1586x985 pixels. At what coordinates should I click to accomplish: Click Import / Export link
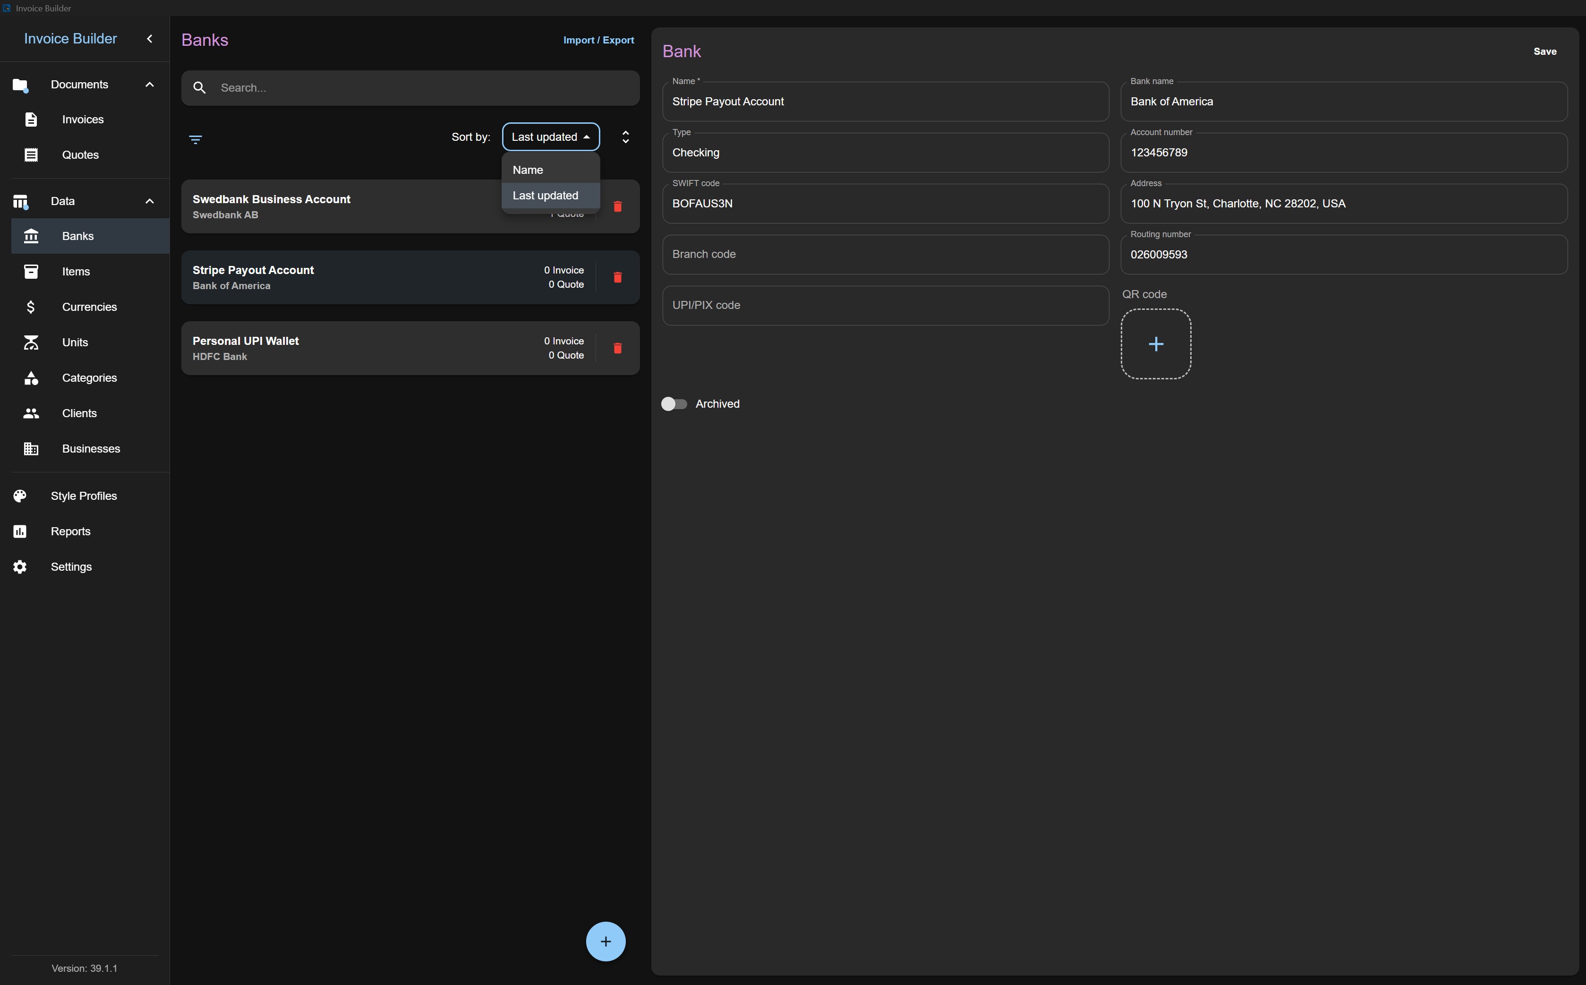[x=598, y=40]
